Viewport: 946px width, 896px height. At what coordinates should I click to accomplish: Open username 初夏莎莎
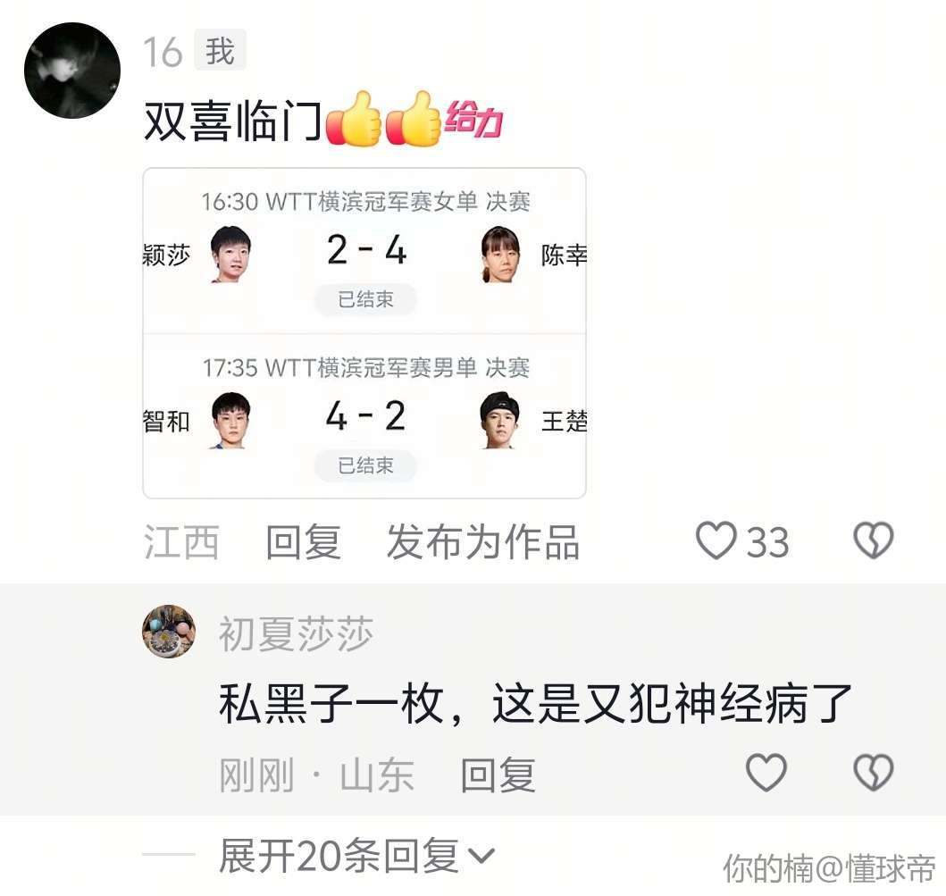tap(296, 633)
